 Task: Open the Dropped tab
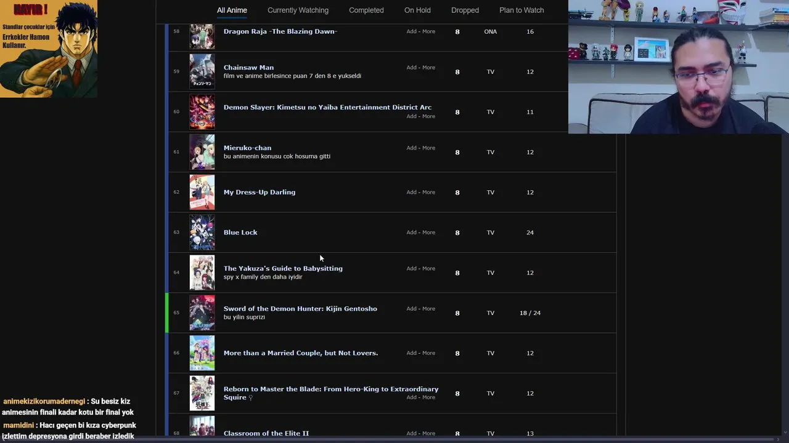[465, 10]
